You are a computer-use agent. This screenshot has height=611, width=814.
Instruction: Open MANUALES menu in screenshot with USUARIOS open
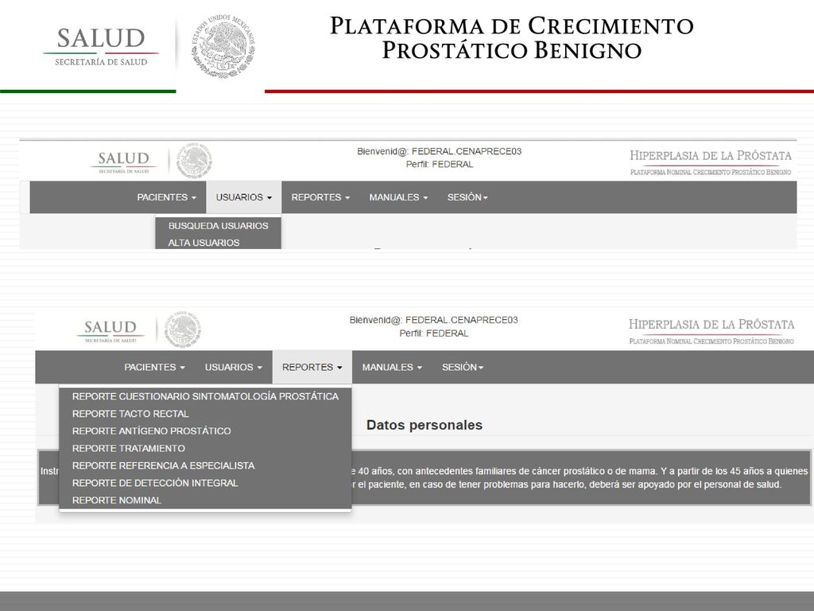click(398, 197)
